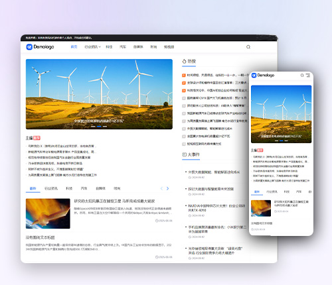Select the 自媒体 tab above the article list

[x=100, y=188]
